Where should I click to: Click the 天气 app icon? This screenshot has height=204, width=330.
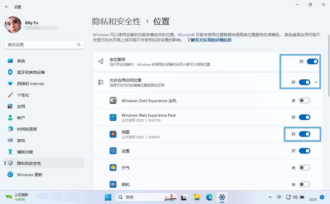point(113,168)
